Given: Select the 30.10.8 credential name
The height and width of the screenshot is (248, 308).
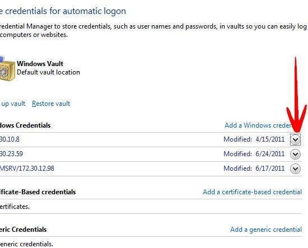Looking at the screenshot, I should [10, 139].
